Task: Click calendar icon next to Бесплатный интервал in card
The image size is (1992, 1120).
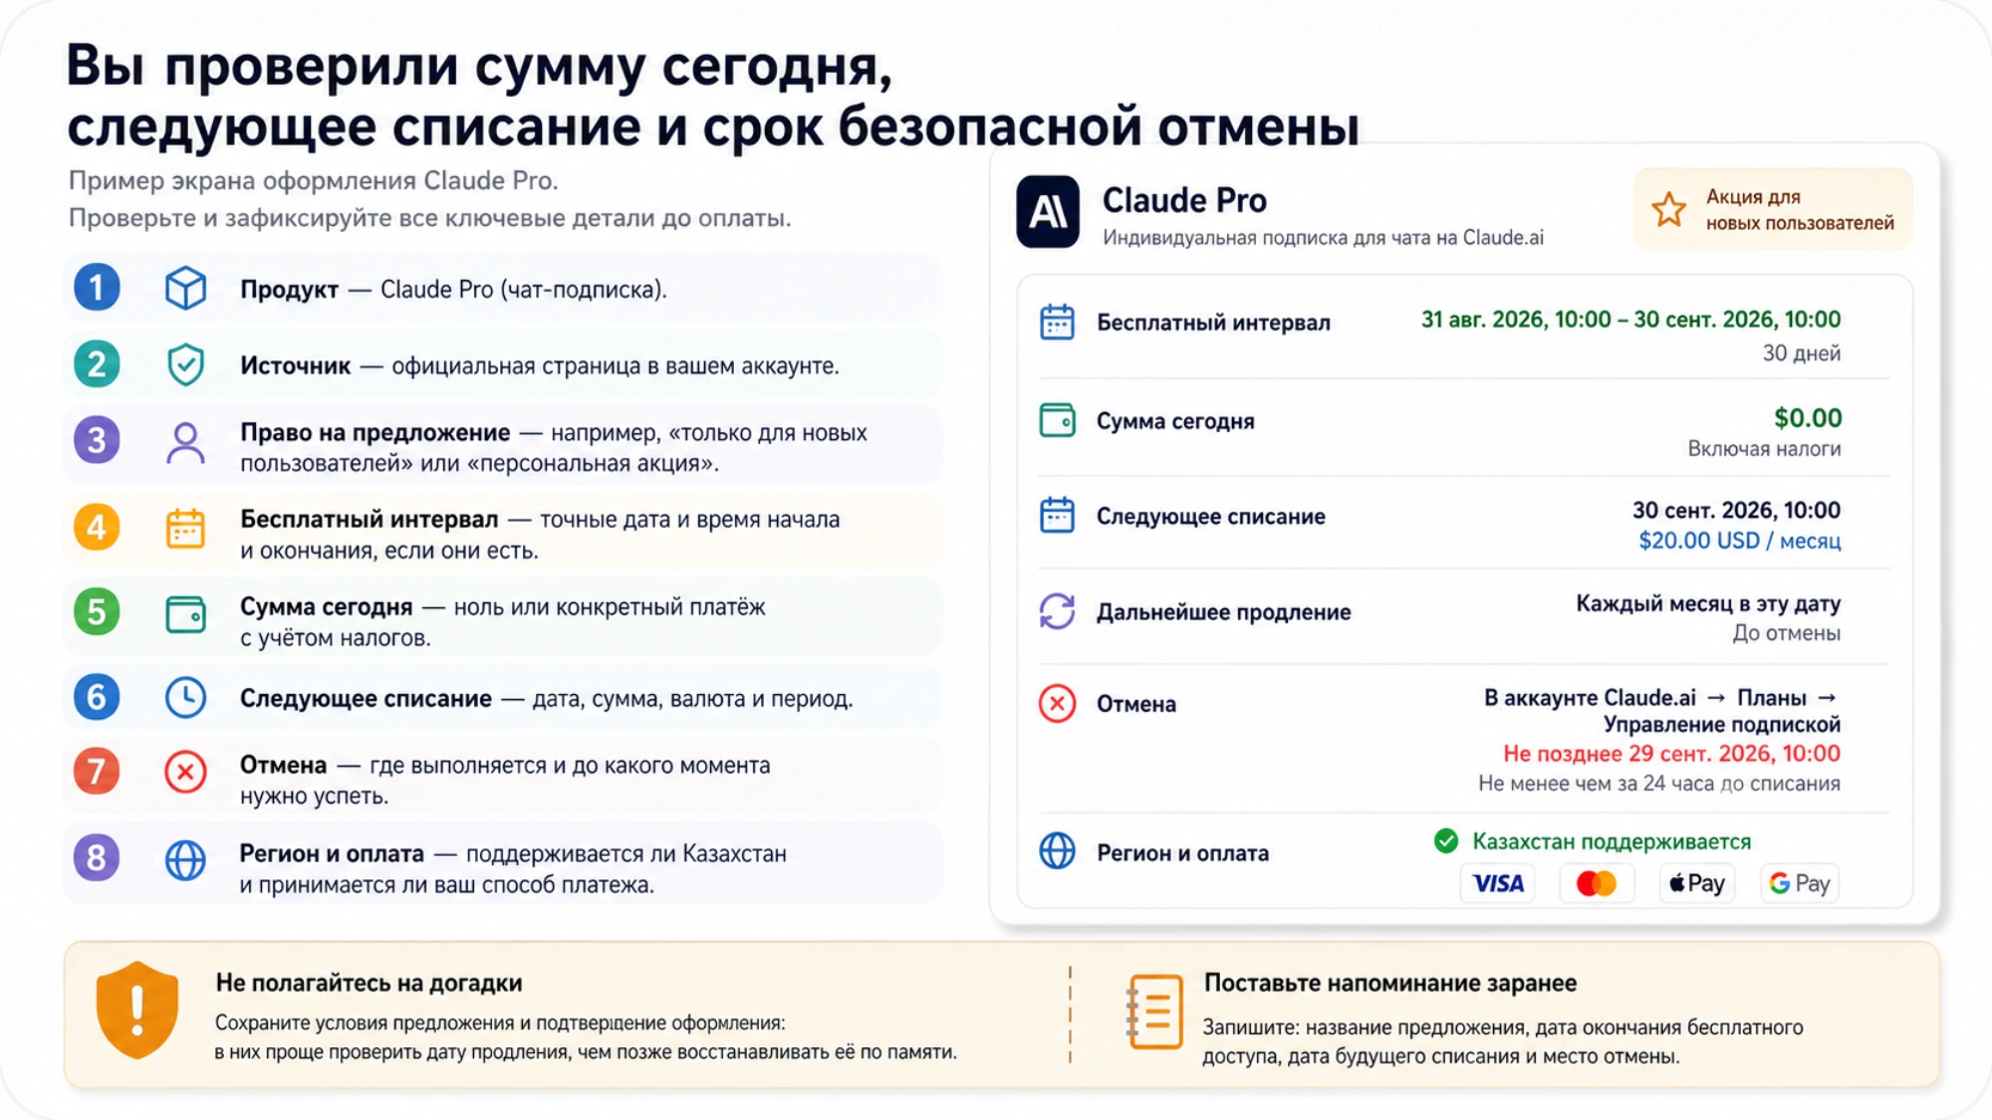Action: pyautogui.click(x=1057, y=323)
